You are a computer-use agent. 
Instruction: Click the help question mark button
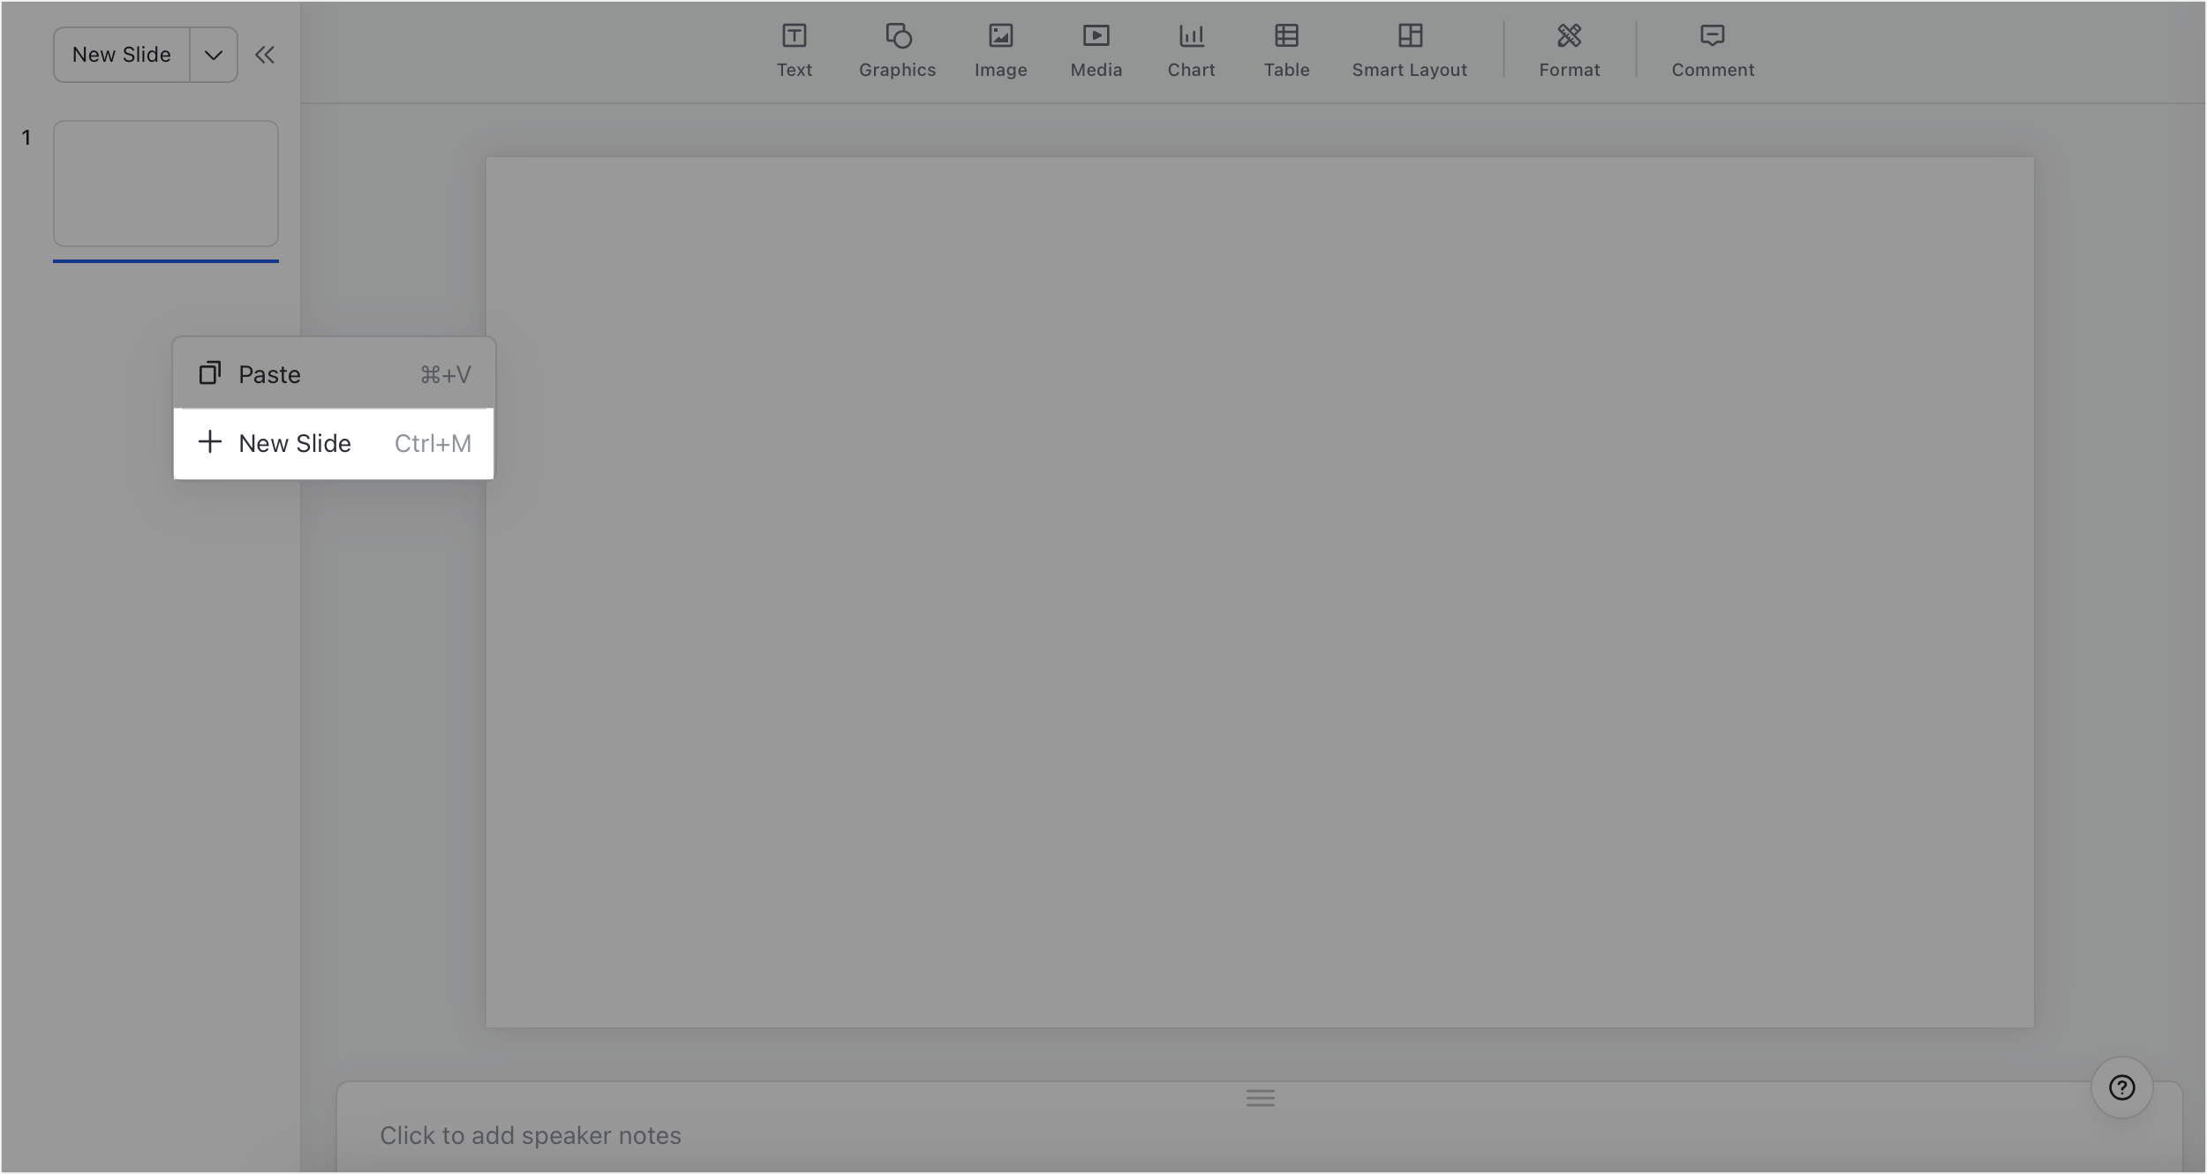2121,1087
